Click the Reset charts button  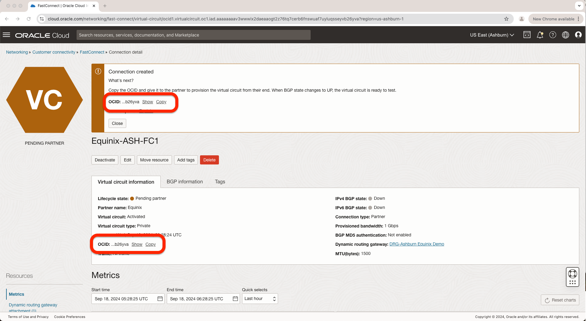[x=560, y=300]
